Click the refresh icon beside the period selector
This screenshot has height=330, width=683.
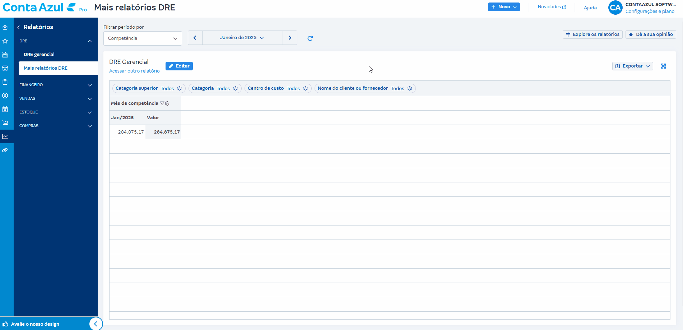[x=310, y=38]
